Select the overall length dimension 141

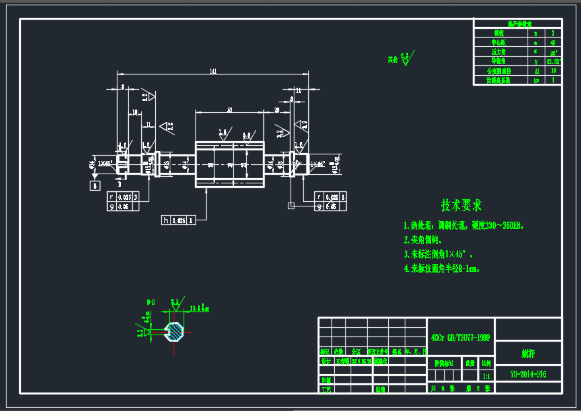click(213, 71)
